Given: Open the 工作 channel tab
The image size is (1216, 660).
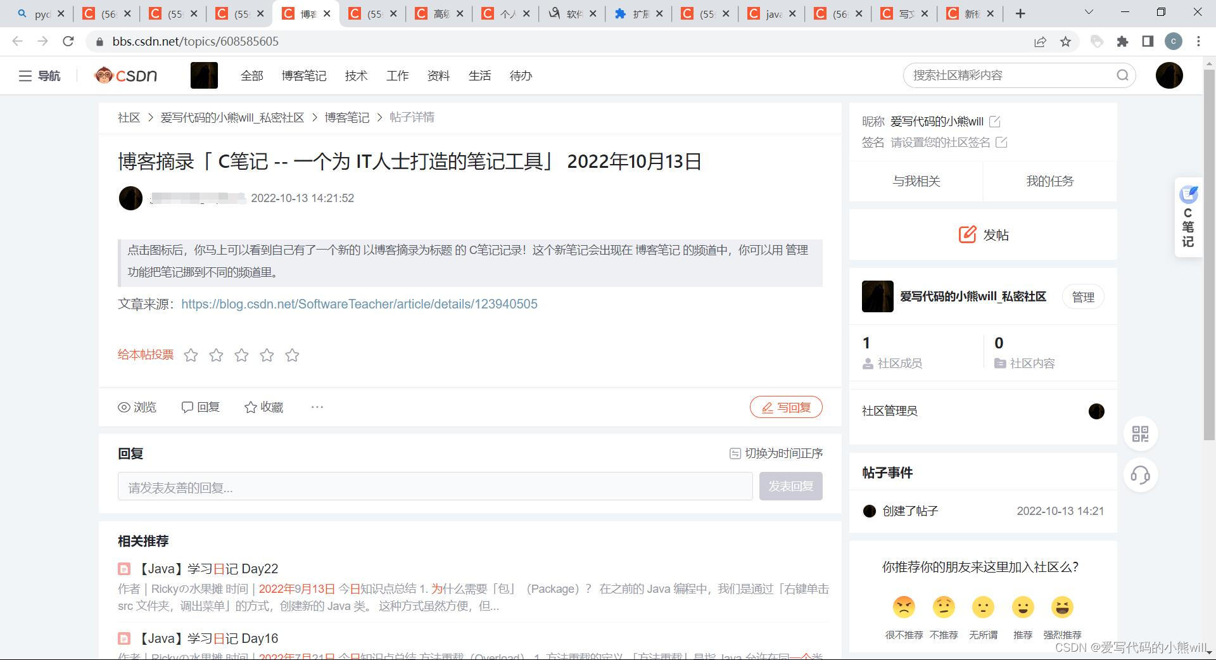Looking at the screenshot, I should 397,75.
